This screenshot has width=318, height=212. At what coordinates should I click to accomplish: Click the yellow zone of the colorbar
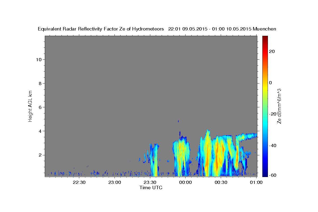pyautogui.click(x=265, y=87)
